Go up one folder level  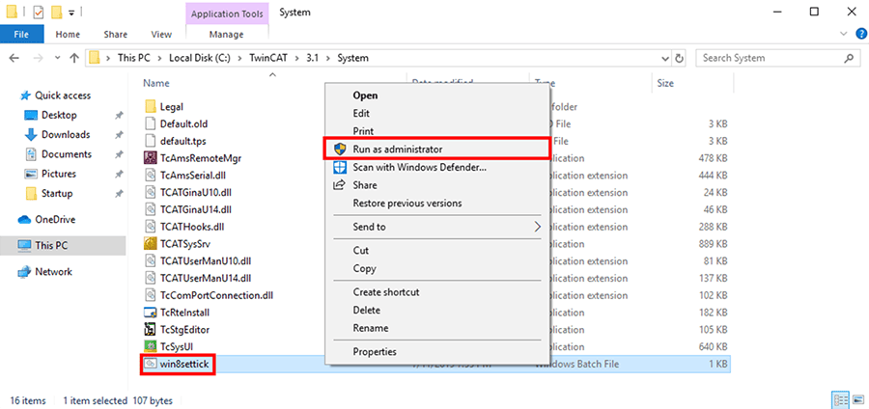(74, 58)
